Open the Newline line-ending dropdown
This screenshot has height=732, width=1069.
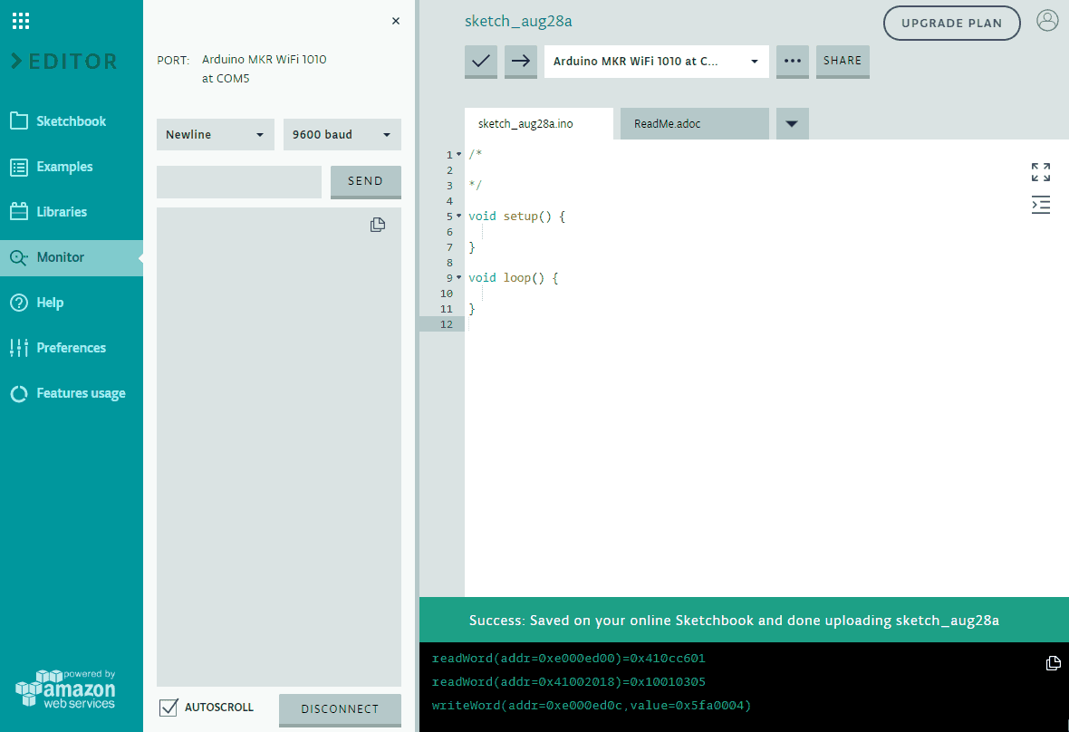pos(216,135)
